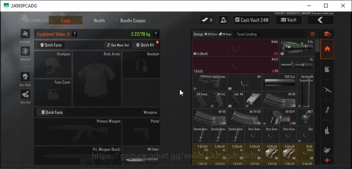
Task: Click the orange plus icon in storage sidebar
Action: pos(327,160)
